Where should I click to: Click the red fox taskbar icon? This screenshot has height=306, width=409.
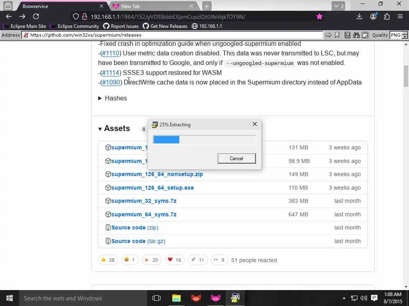(x=196, y=298)
